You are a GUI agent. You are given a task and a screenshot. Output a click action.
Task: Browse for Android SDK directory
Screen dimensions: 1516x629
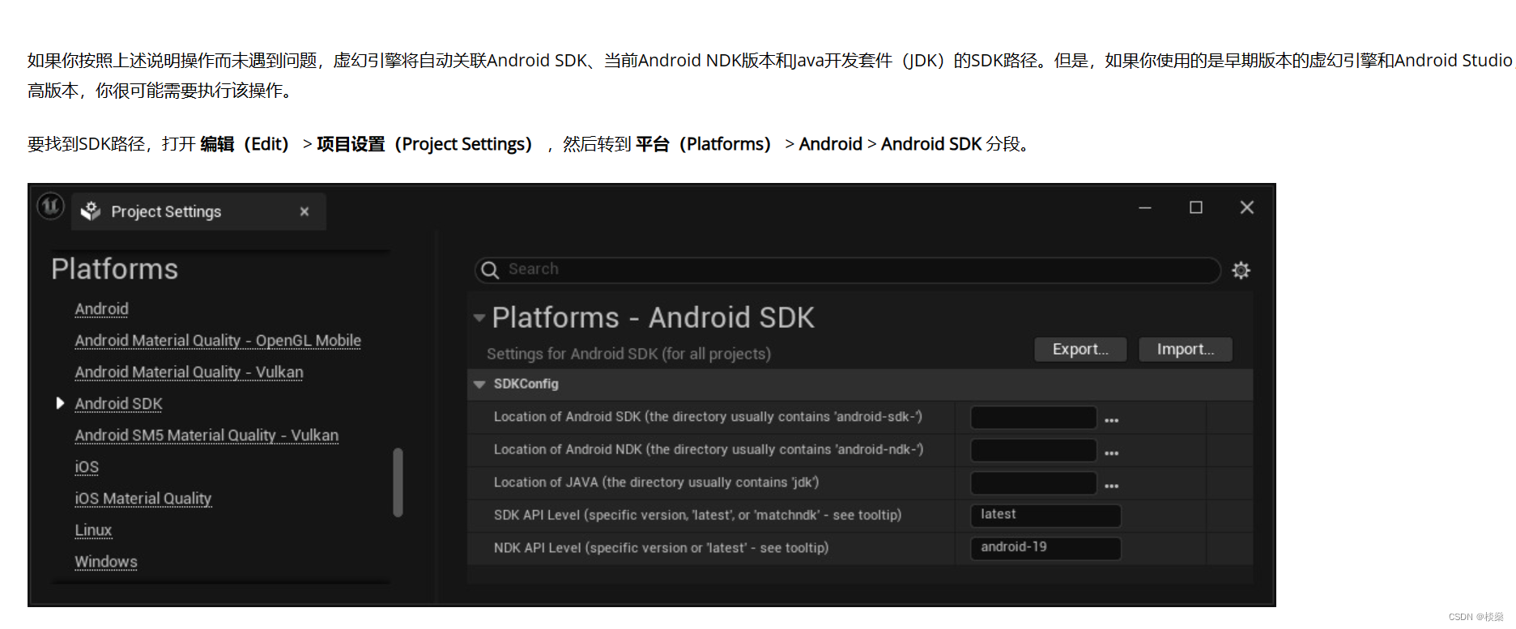tap(1111, 420)
